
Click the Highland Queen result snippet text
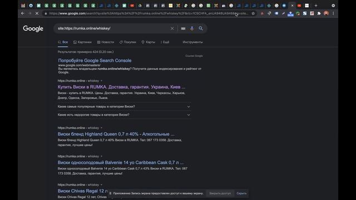tap(120, 142)
